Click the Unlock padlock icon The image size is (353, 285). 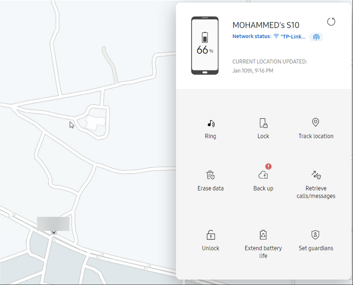pyautogui.click(x=211, y=235)
